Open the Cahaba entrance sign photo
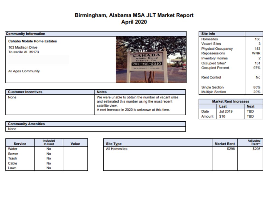Screen dimensions: 274x205 (151, 60)
